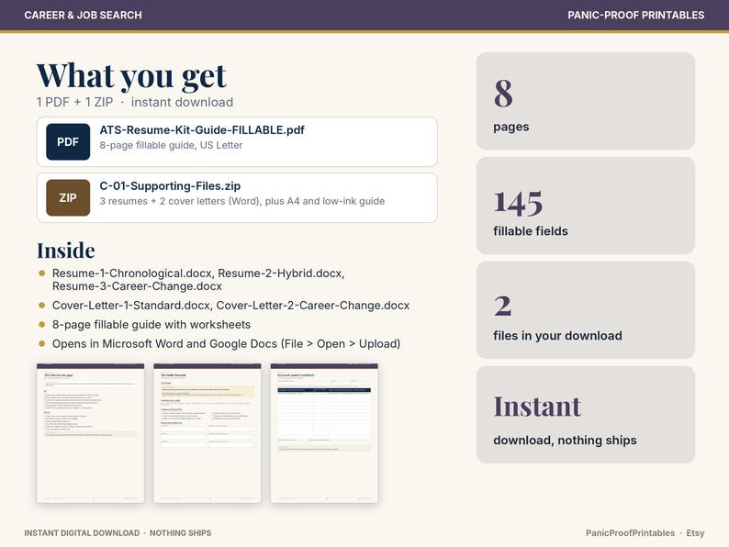Click 'Opens in Microsoft Word and Google Docs' bullet

[226, 344]
